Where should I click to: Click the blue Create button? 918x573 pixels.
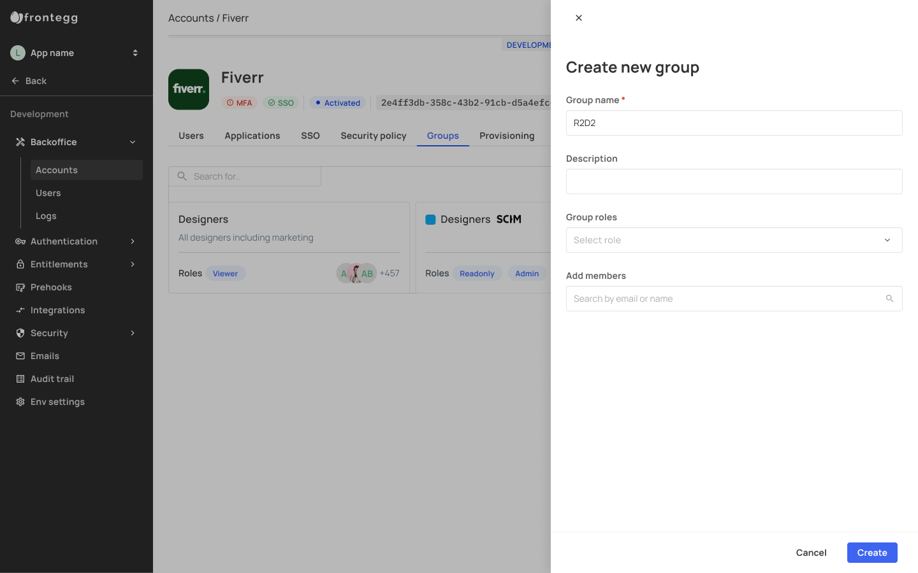872,553
